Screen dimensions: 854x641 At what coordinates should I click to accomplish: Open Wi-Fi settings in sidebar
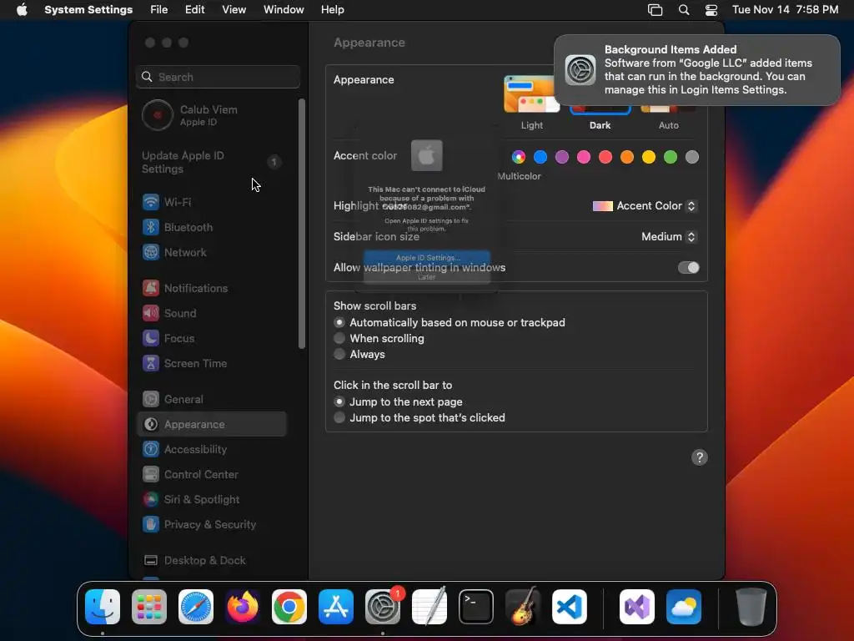212,202
